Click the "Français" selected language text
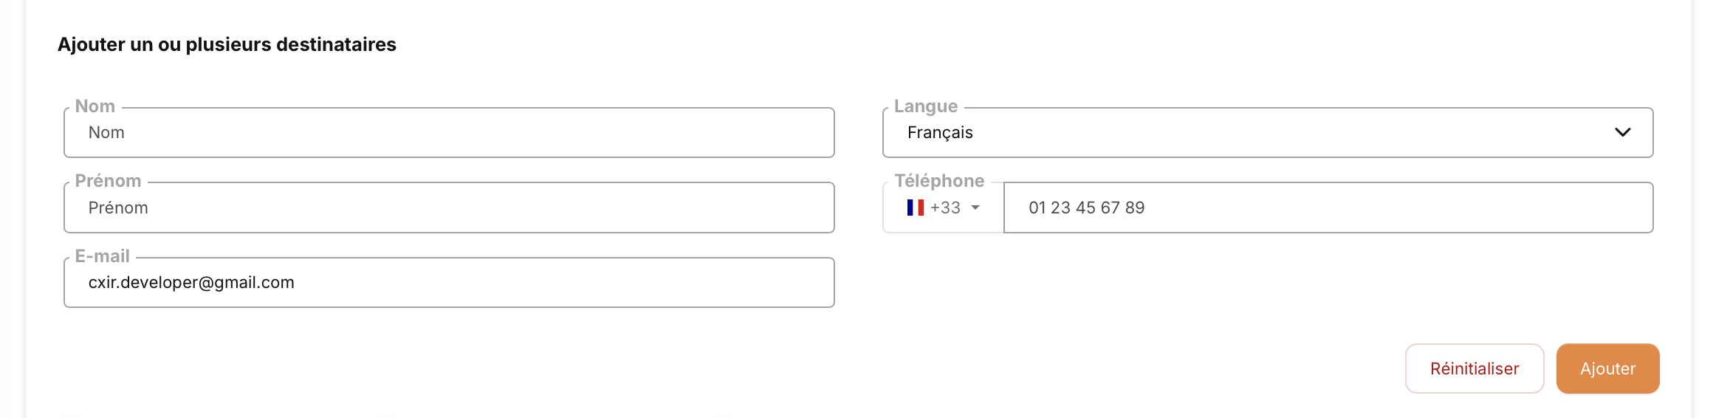The image size is (1713, 418). click(x=940, y=133)
